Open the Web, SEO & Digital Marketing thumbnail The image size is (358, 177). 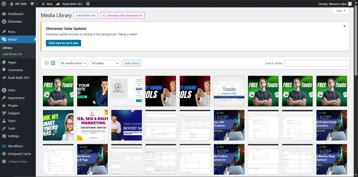[x=92, y=125]
